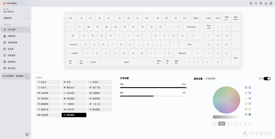Click the selected 来回穿梭 lighting effect
The image size is (275, 139).
click(74, 115)
